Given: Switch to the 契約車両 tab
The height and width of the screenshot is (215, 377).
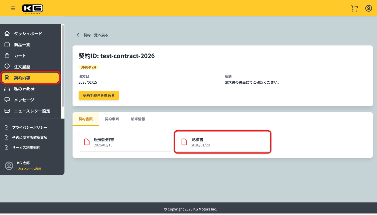Looking at the screenshot, I should pyautogui.click(x=112, y=119).
